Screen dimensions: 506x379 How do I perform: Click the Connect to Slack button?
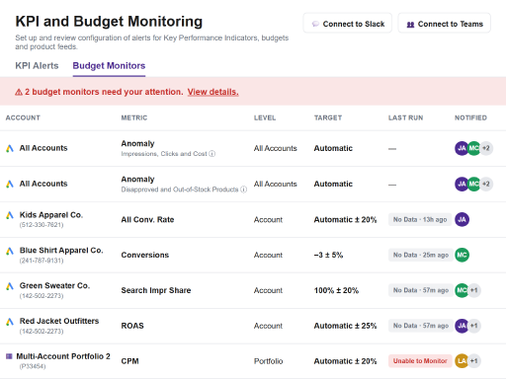[x=348, y=23]
